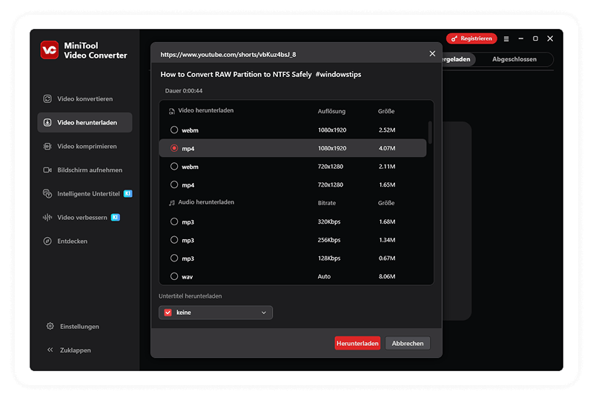Click the Auflösung column header
This screenshot has height=400, width=593.
(x=331, y=111)
